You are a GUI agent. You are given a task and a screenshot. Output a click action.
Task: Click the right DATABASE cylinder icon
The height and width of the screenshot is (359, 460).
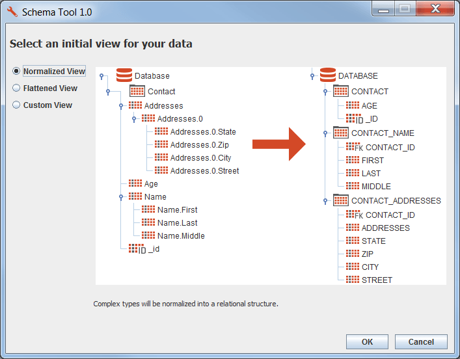(x=328, y=75)
